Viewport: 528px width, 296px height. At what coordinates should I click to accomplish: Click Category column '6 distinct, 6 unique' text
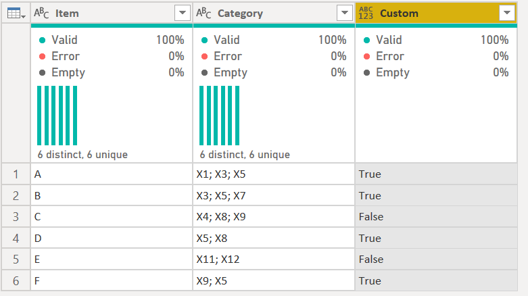tap(245, 155)
